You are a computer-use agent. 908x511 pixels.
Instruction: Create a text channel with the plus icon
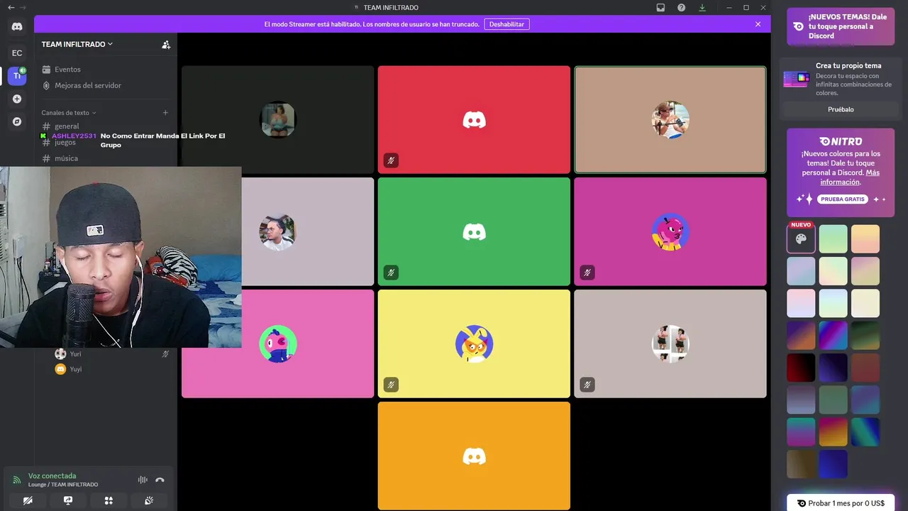165,113
